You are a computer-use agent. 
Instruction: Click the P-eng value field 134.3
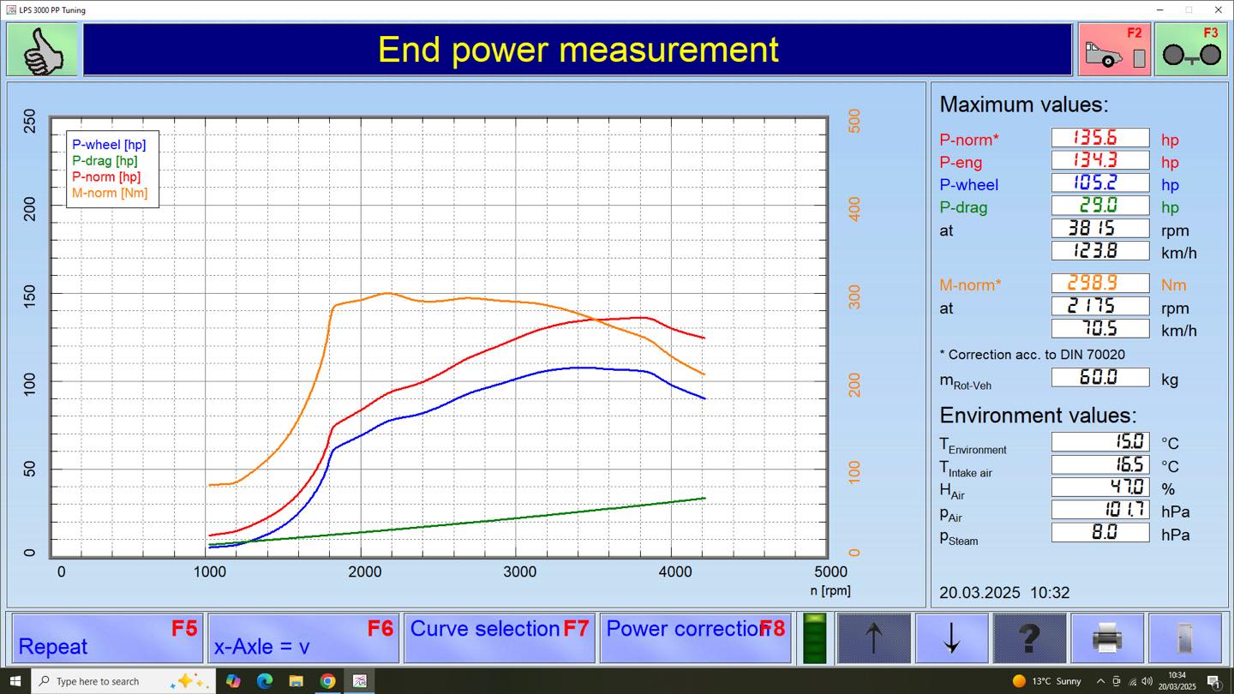click(x=1100, y=160)
